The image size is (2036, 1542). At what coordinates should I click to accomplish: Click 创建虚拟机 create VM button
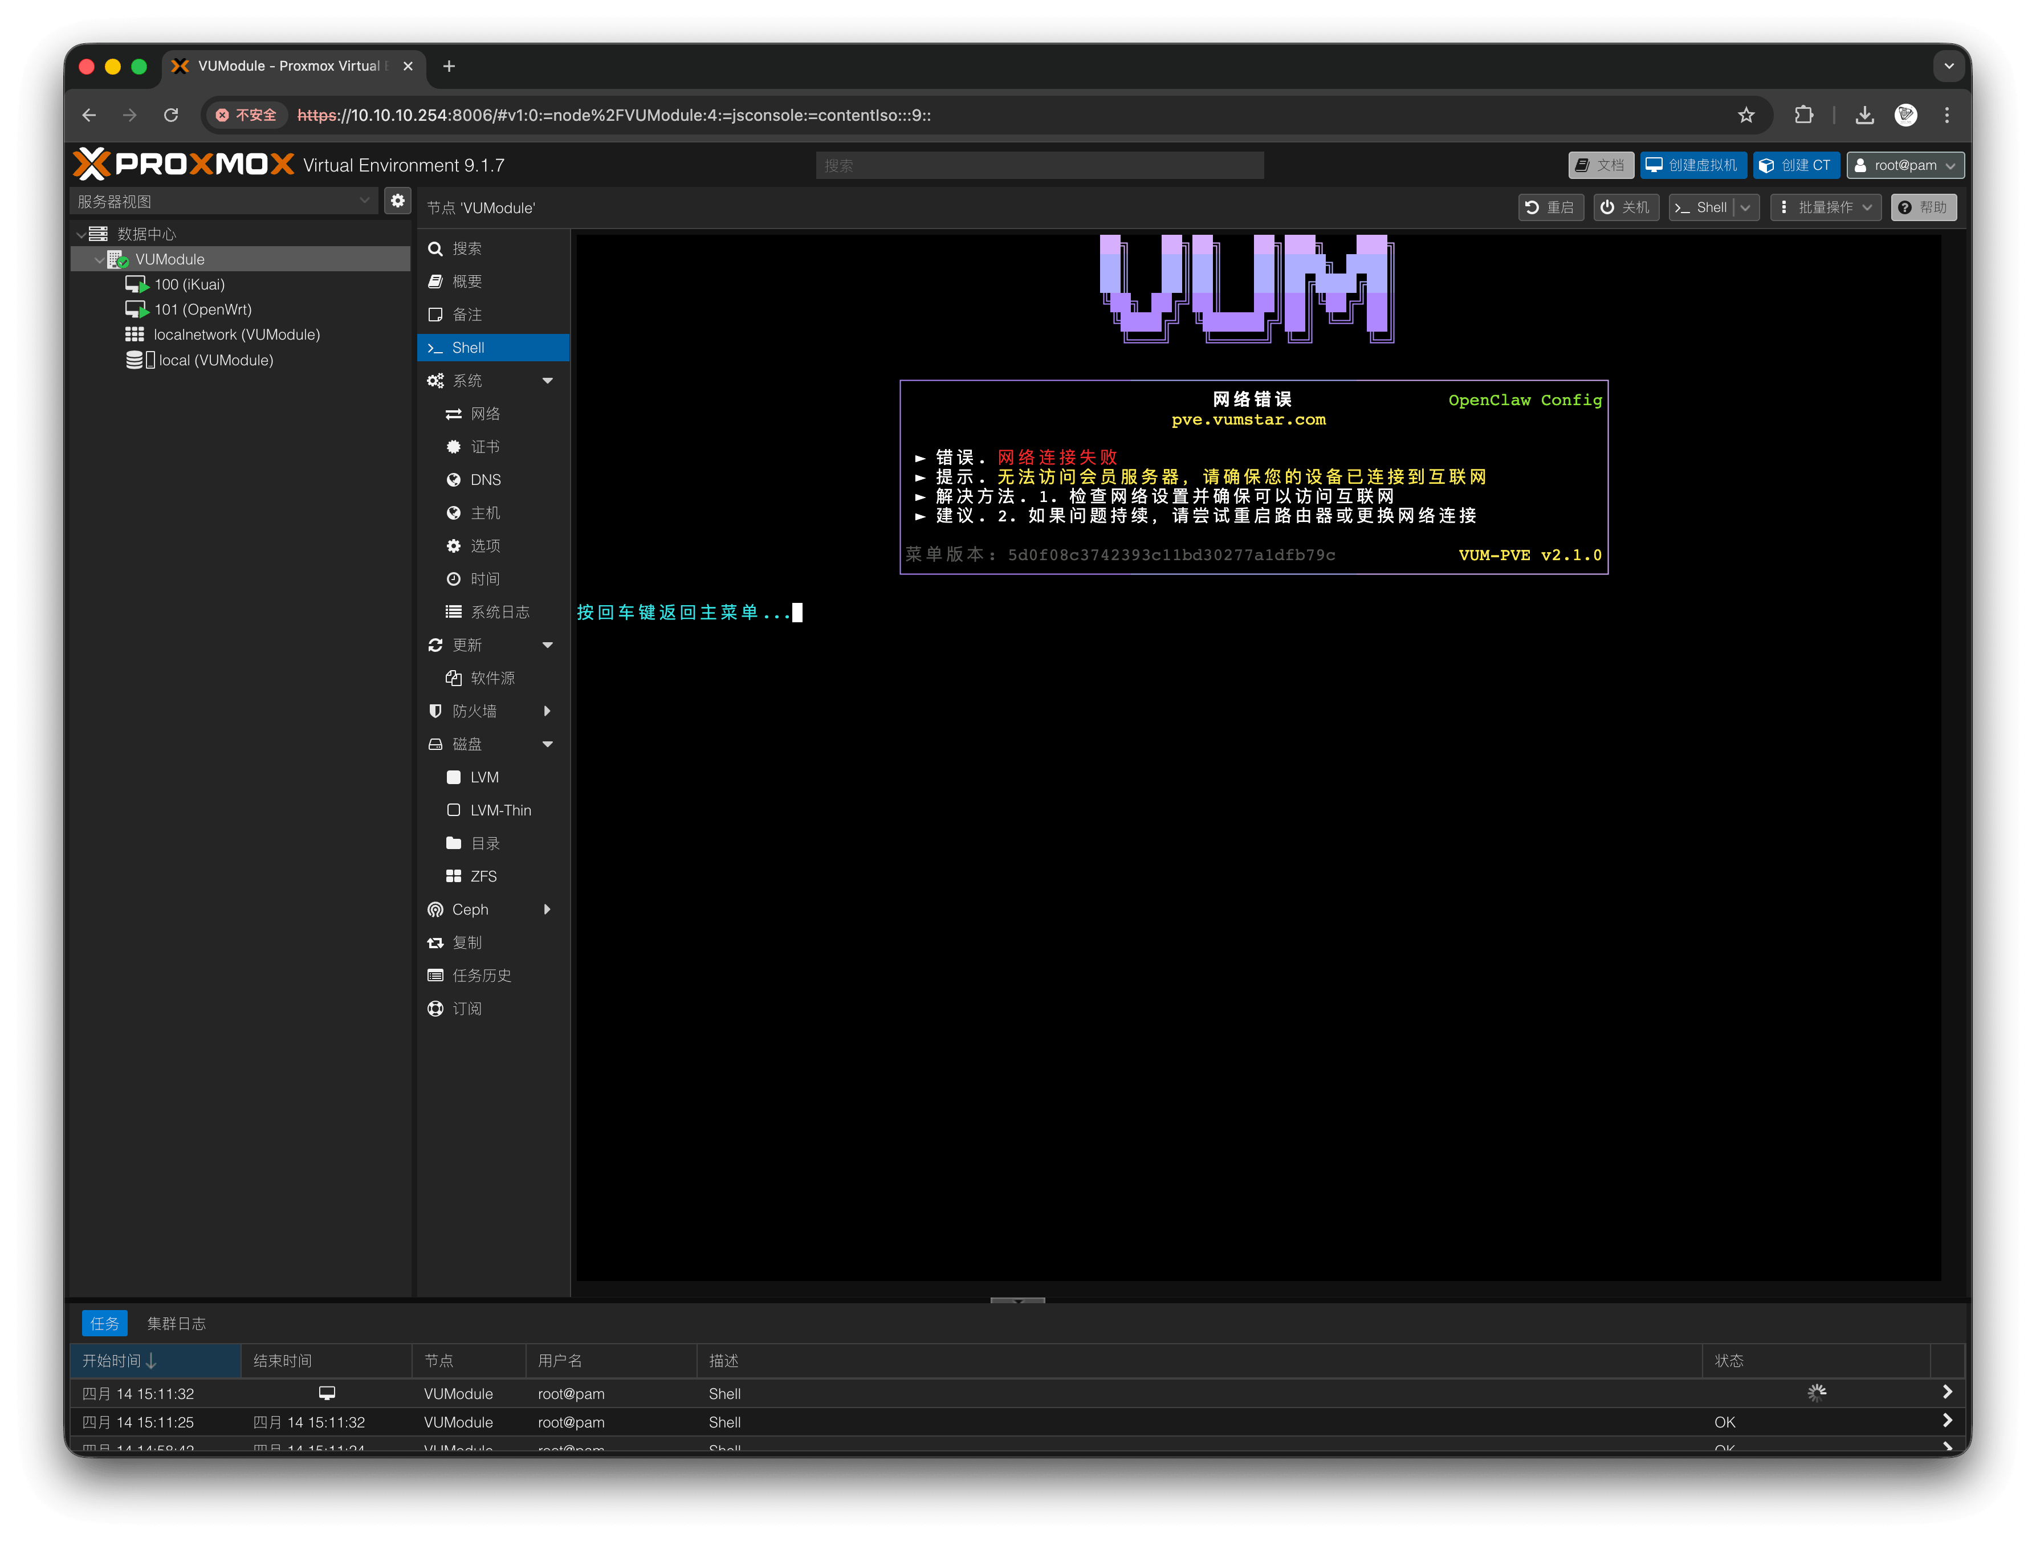[x=1693, y=166]
